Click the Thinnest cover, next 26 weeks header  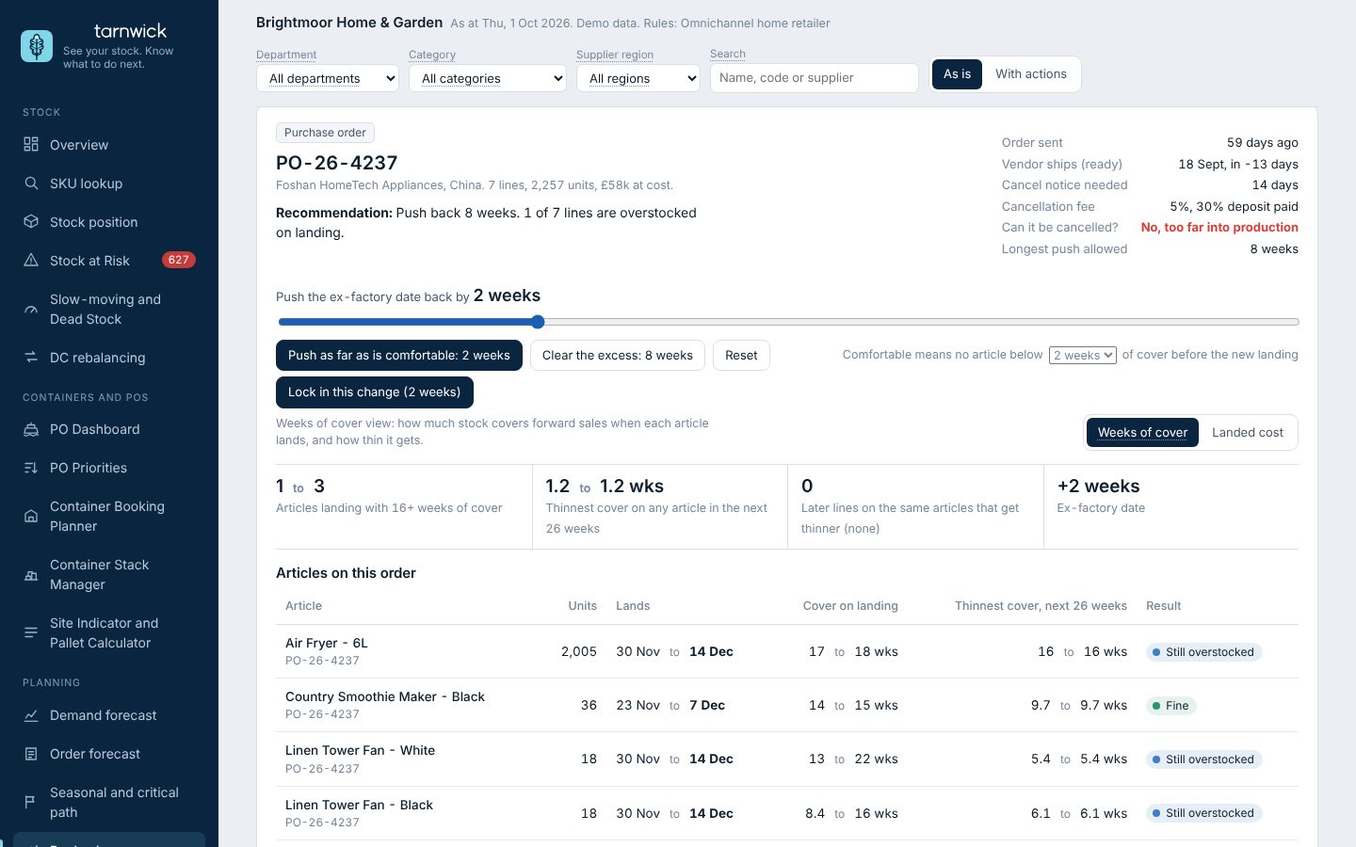tap(1041, 605)
